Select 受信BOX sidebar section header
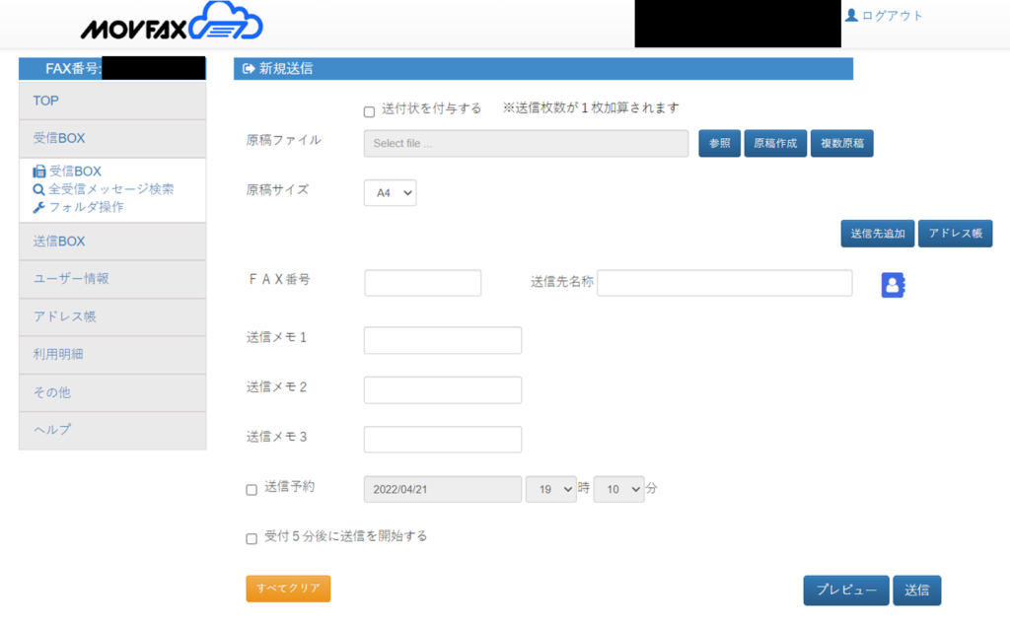Viewport: 1010px width, 623px height. click(x=112, y=138)
